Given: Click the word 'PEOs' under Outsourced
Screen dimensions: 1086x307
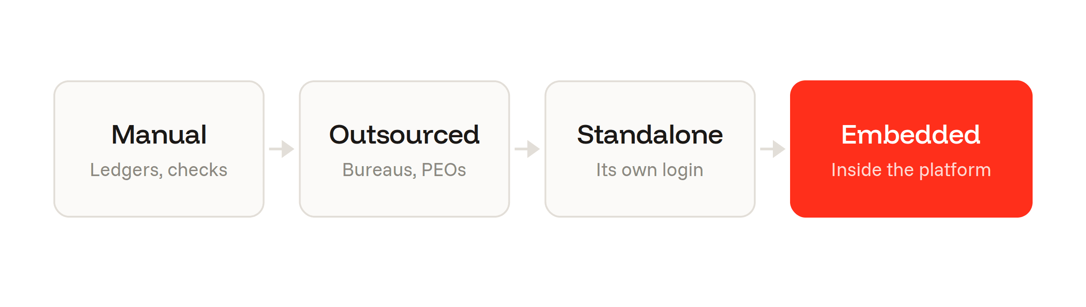Looking at the screenshot, I should (x=443, y=170).
